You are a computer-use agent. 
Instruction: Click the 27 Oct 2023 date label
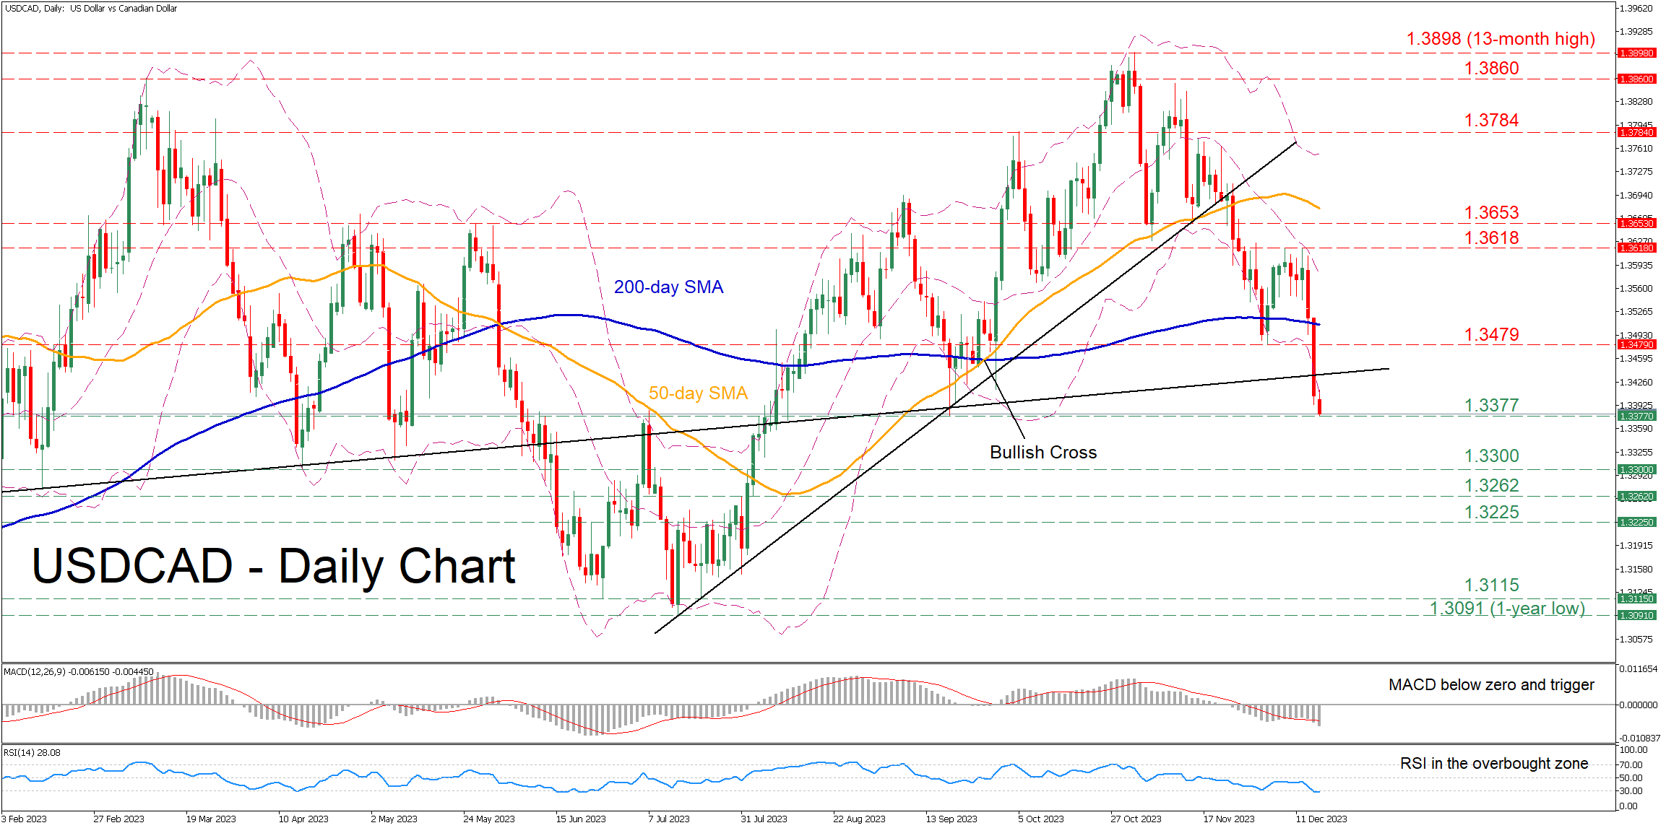point(1136,819)
